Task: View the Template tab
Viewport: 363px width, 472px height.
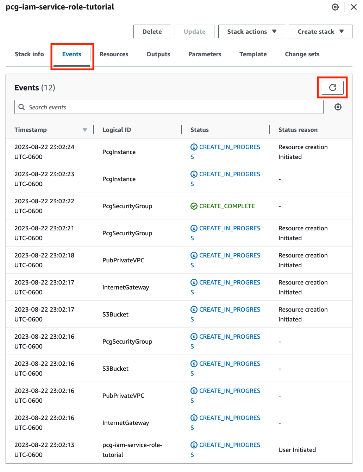Action: click(x=253, y=54)
